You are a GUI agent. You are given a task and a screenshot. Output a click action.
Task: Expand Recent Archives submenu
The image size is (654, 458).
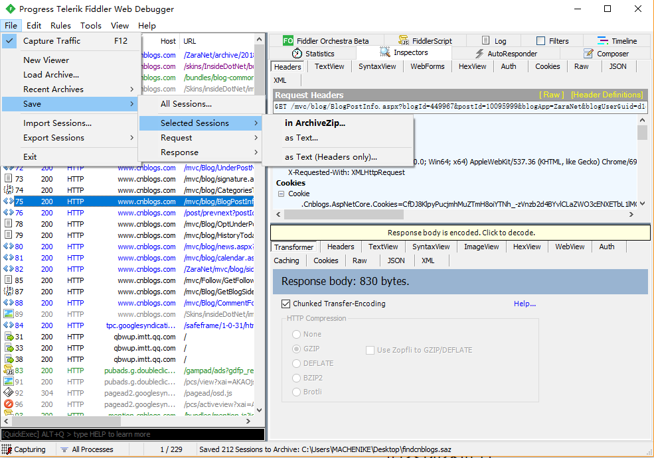coord(69,89)
